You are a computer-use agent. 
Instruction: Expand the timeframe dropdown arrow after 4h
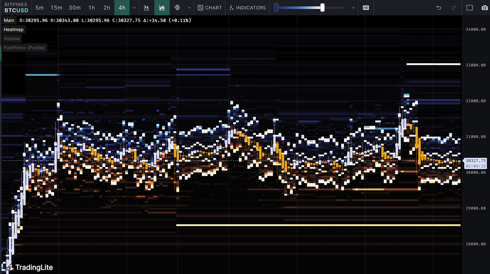(x=134, y=8)
